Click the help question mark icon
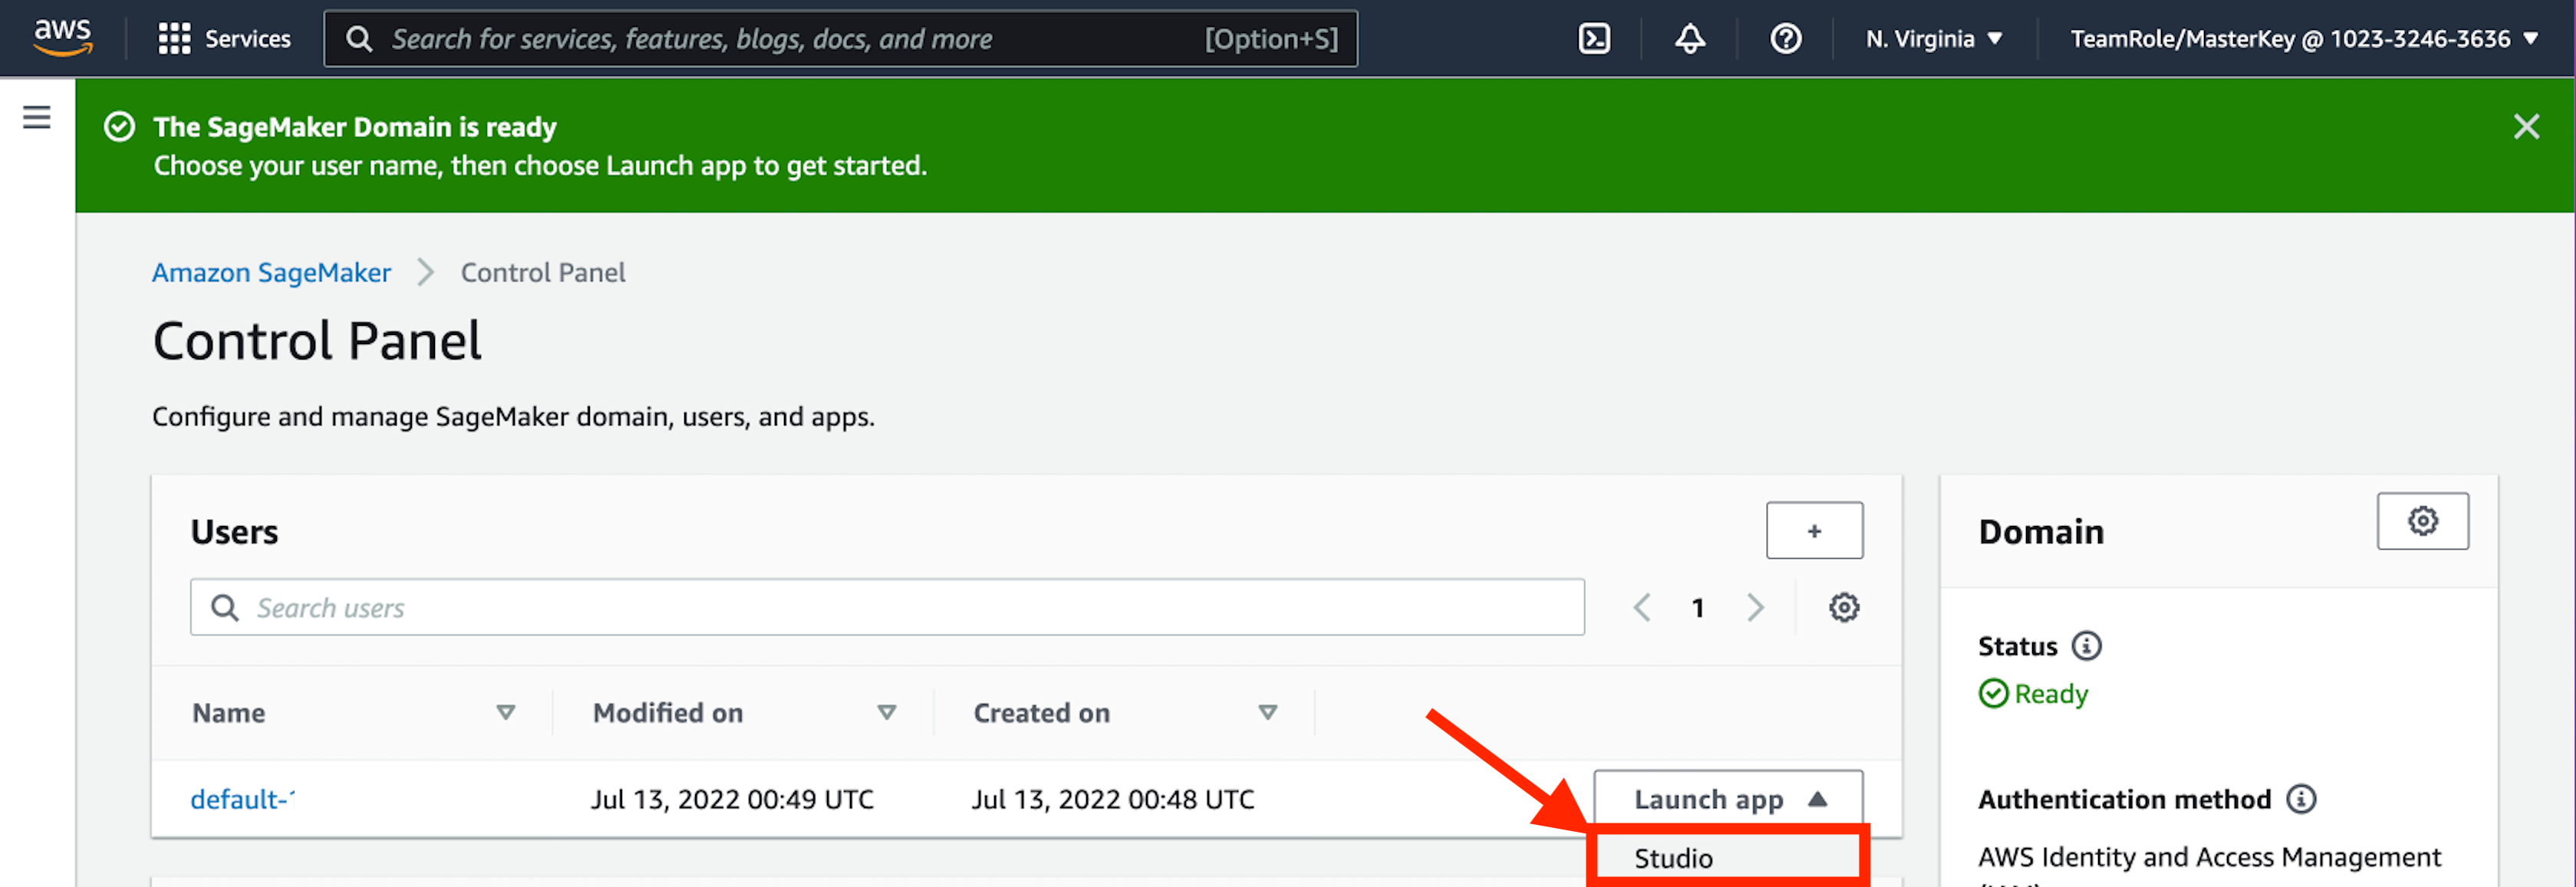2576x887 pixels. (x=1785, y=39)
